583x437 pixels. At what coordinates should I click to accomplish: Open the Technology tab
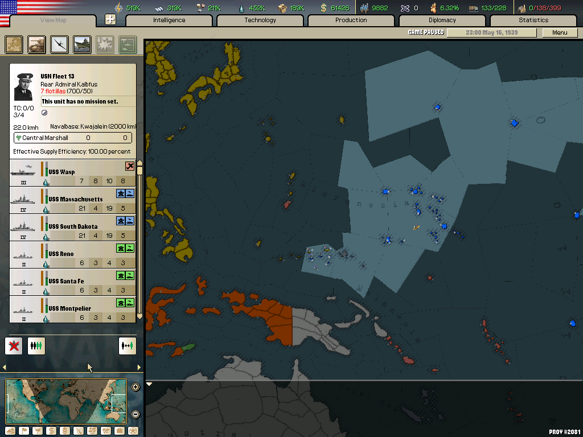[260, 20]
